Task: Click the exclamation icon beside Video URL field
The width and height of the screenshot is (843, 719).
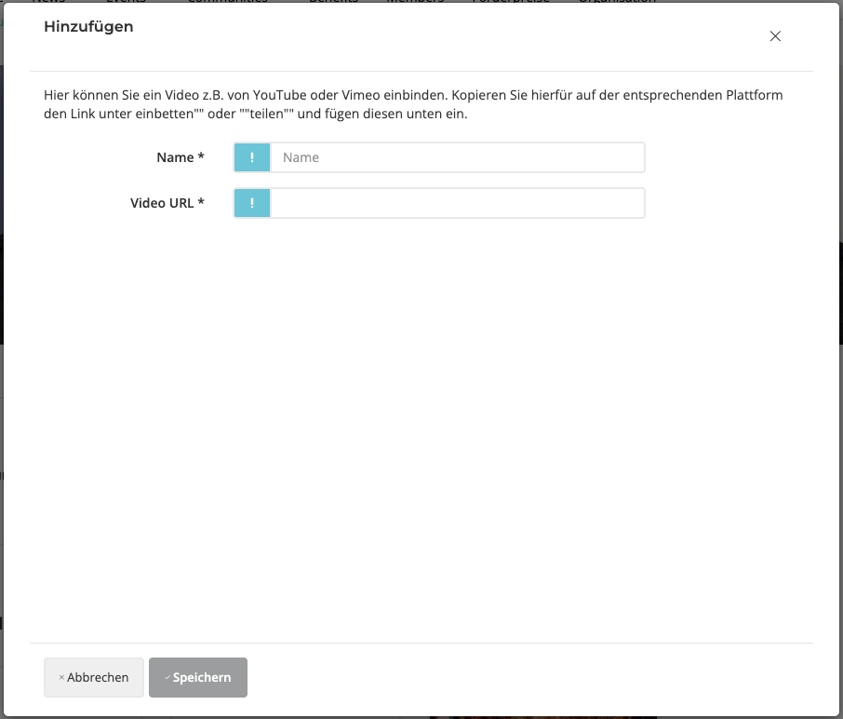Action: (x=252, y=203)
